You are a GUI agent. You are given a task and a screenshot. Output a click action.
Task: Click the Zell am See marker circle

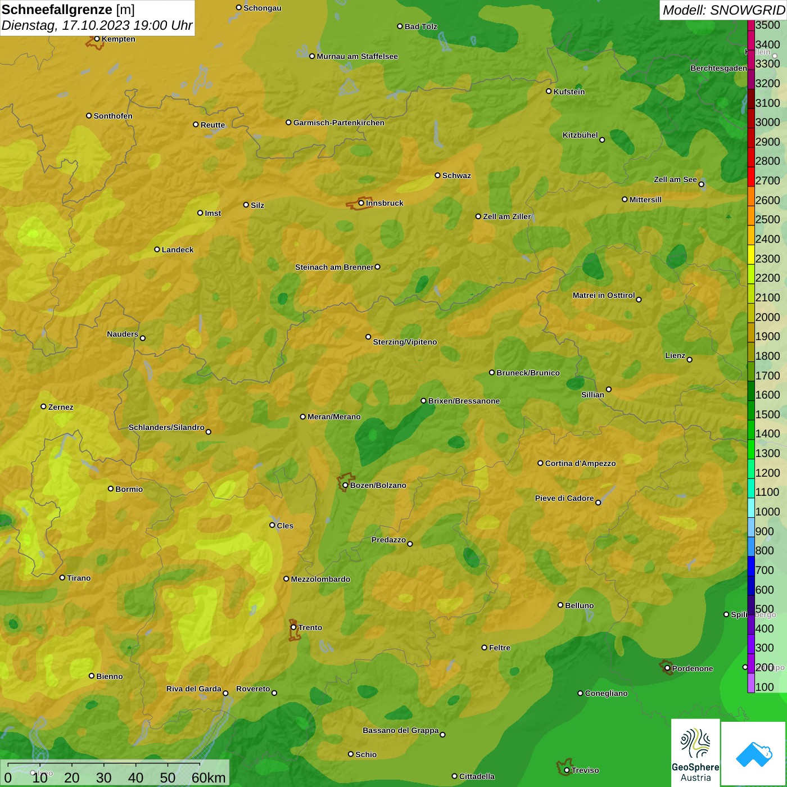[x=701, y=184]
